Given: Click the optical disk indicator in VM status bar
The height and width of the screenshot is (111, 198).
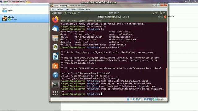Looking at the screenshot, I should pyautogui.click(x=131, y=99).
